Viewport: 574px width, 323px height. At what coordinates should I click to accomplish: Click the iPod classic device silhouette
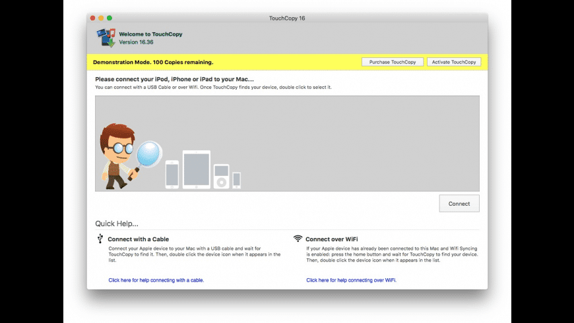coord(222,176)
